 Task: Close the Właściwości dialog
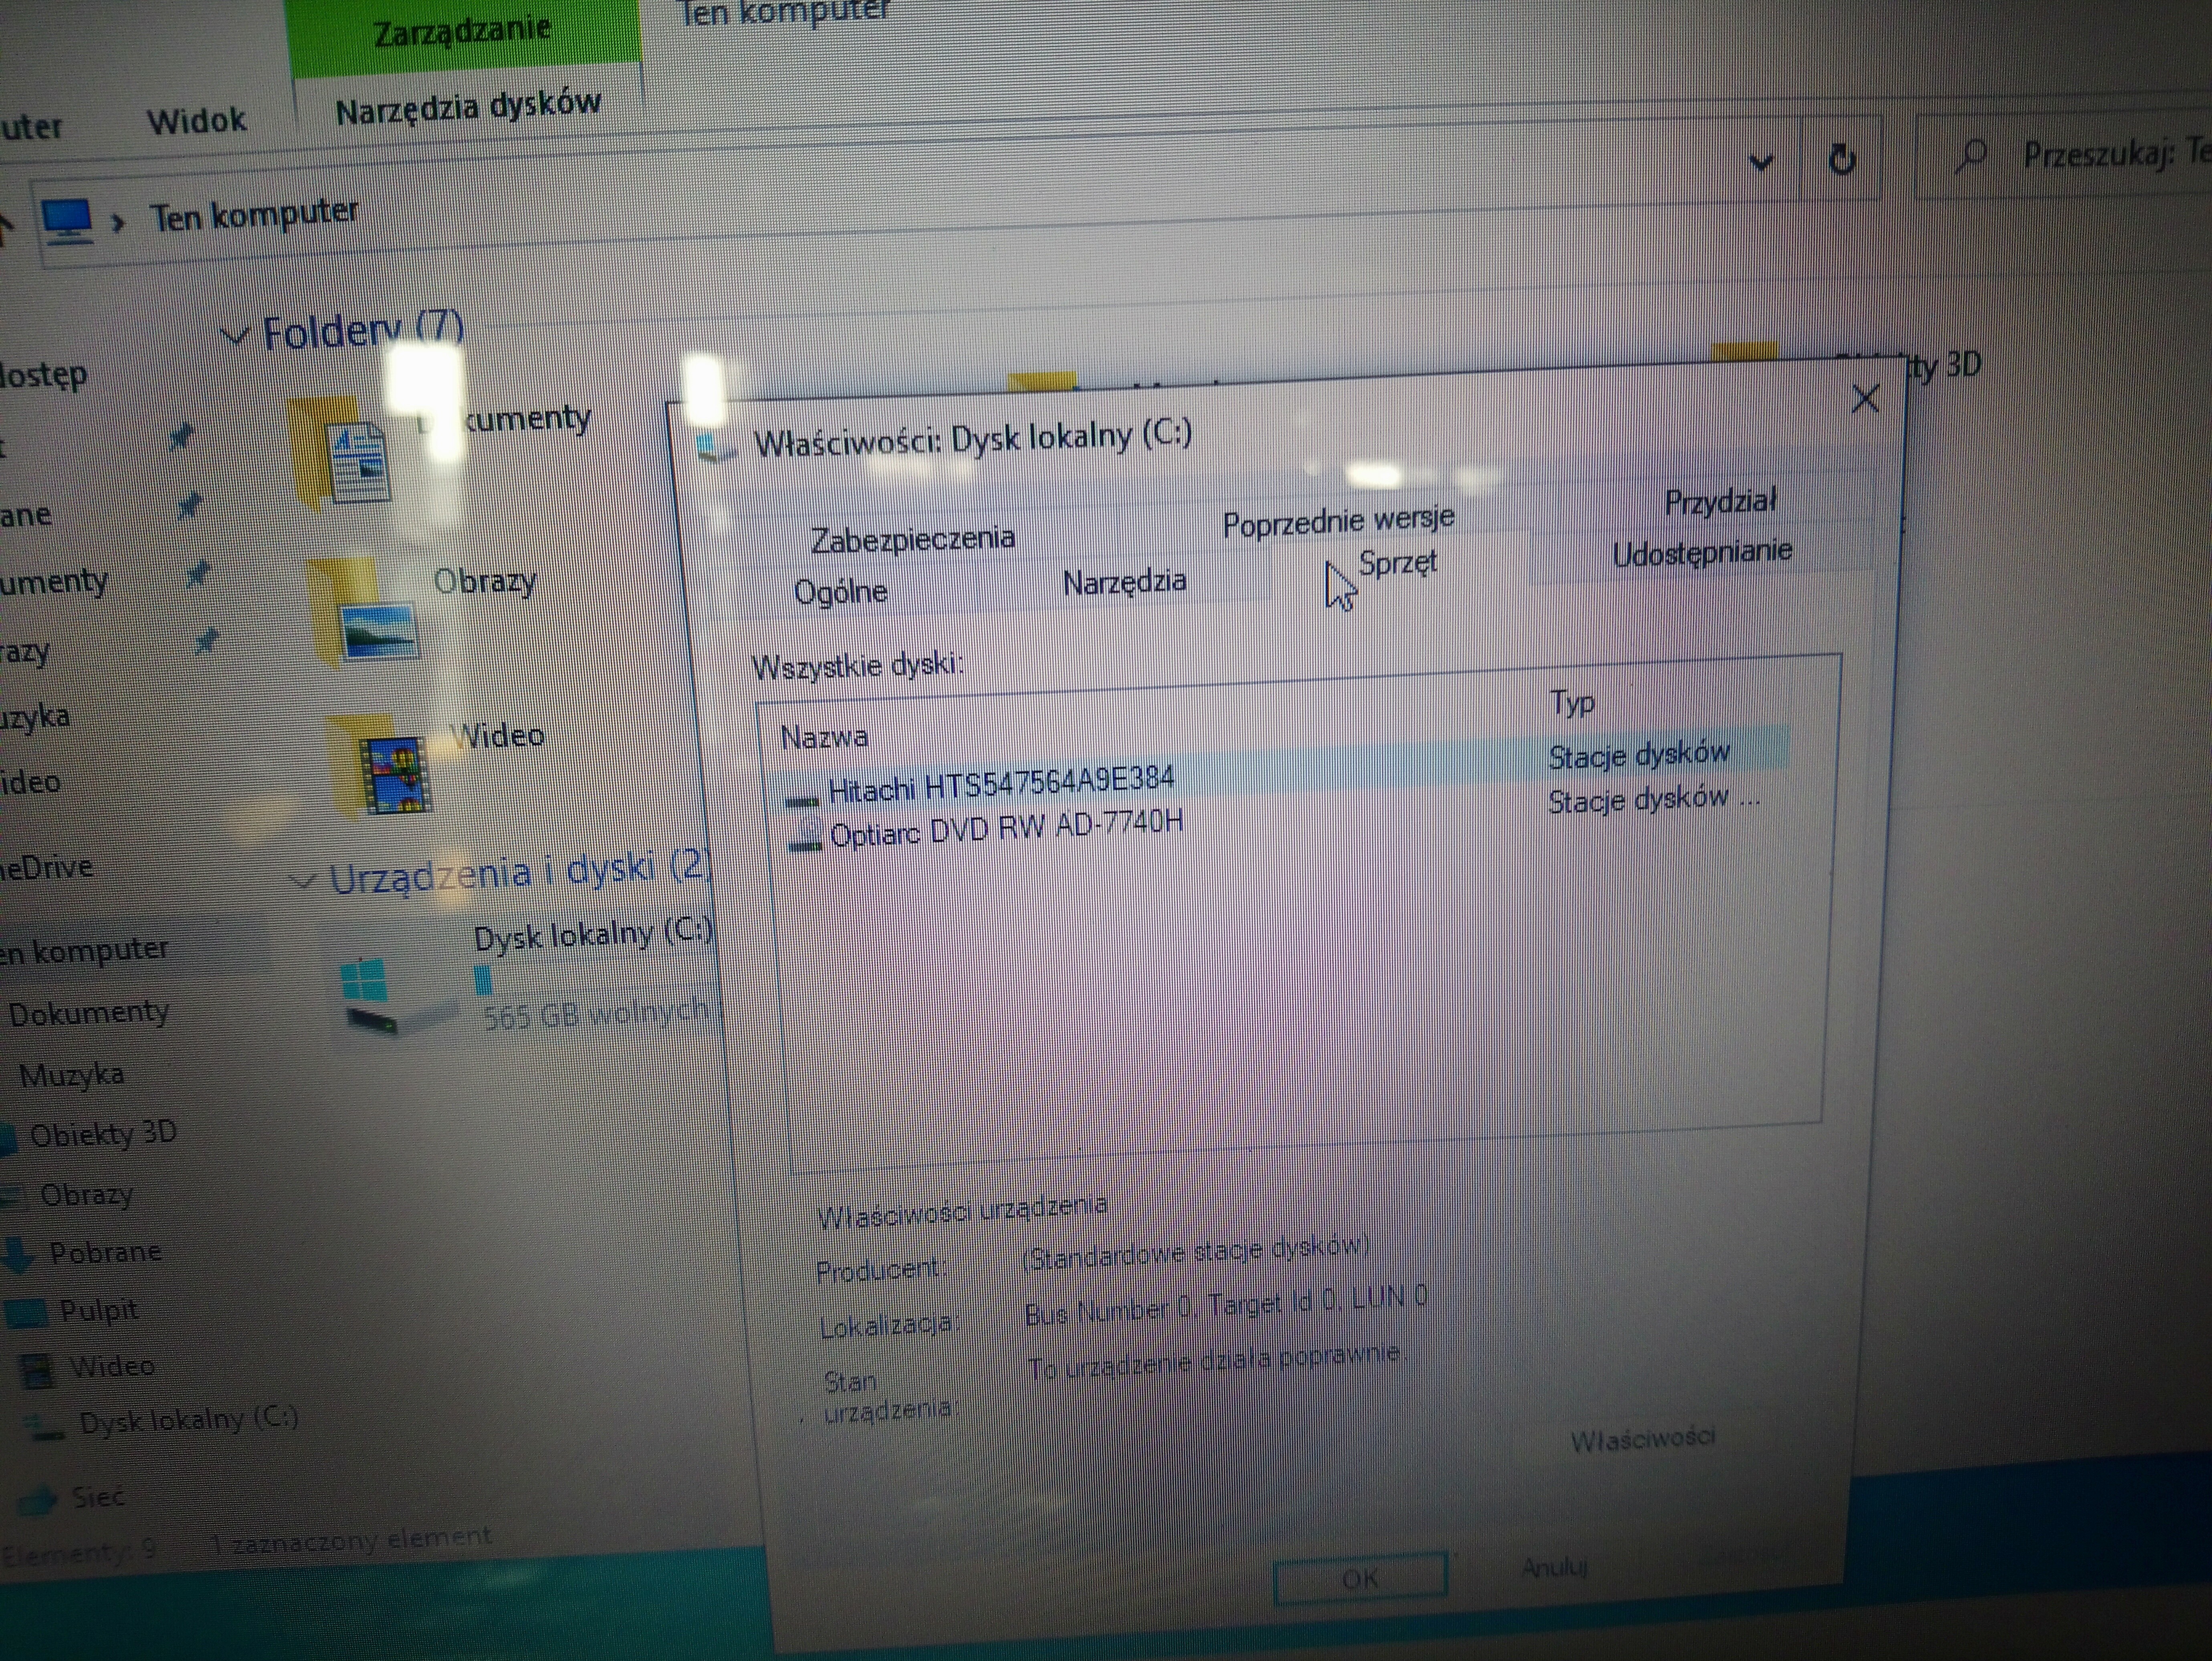[1865, 399]
